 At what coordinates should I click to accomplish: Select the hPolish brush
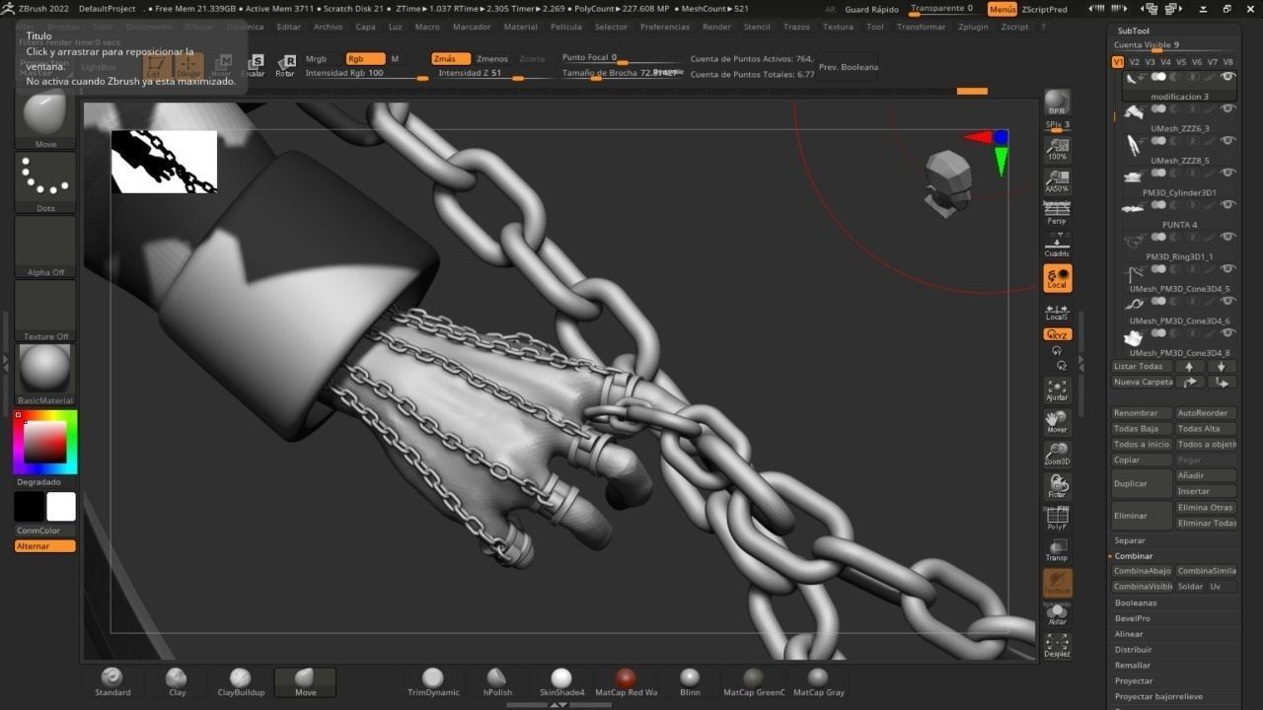[x=497, y=682]
